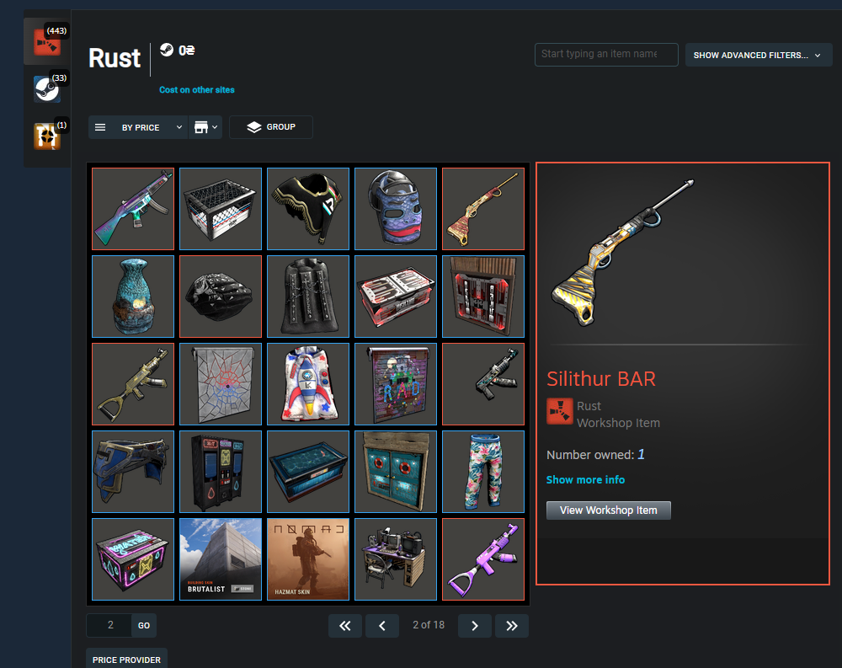Expand SHOW ADVANCED FILTERS
Viewport: 842px width, 668px height.
[x=759, y=55]
